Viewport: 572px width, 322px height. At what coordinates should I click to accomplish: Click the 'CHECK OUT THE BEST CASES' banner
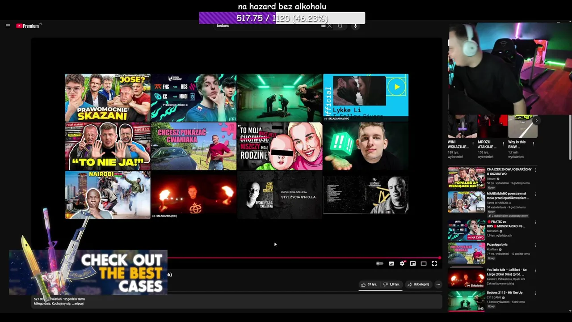coord(88,272)
